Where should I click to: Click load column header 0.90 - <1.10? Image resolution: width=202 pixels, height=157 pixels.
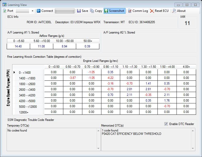(x=111, y=67)
